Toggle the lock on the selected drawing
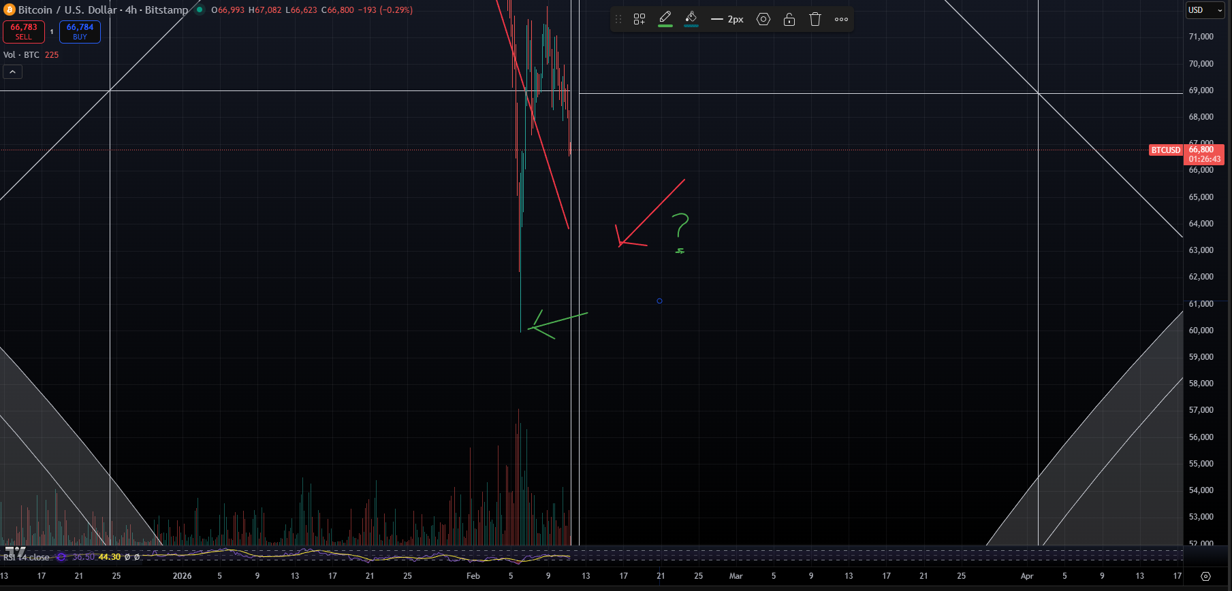This screenshot has width=1232, height=591. point(789,19)
